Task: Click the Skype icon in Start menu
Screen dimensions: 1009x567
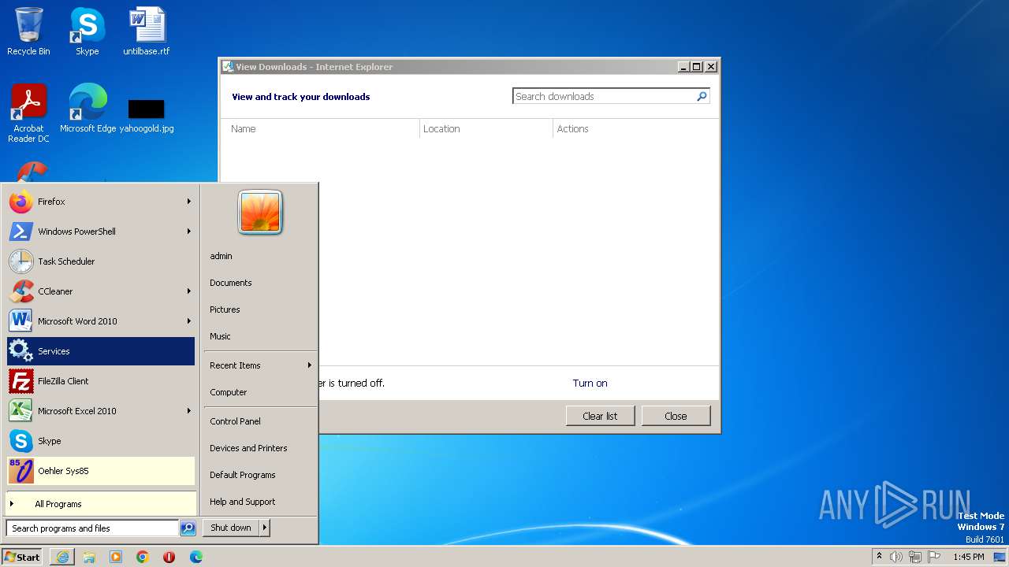Action: [21, 441]
